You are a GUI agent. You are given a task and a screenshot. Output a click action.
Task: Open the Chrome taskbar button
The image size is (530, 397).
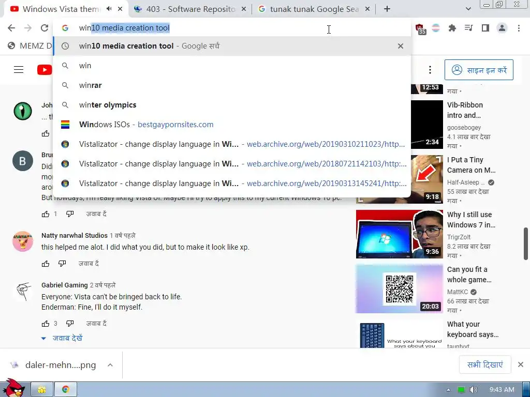pyautogui.click(x=66, y=390)
